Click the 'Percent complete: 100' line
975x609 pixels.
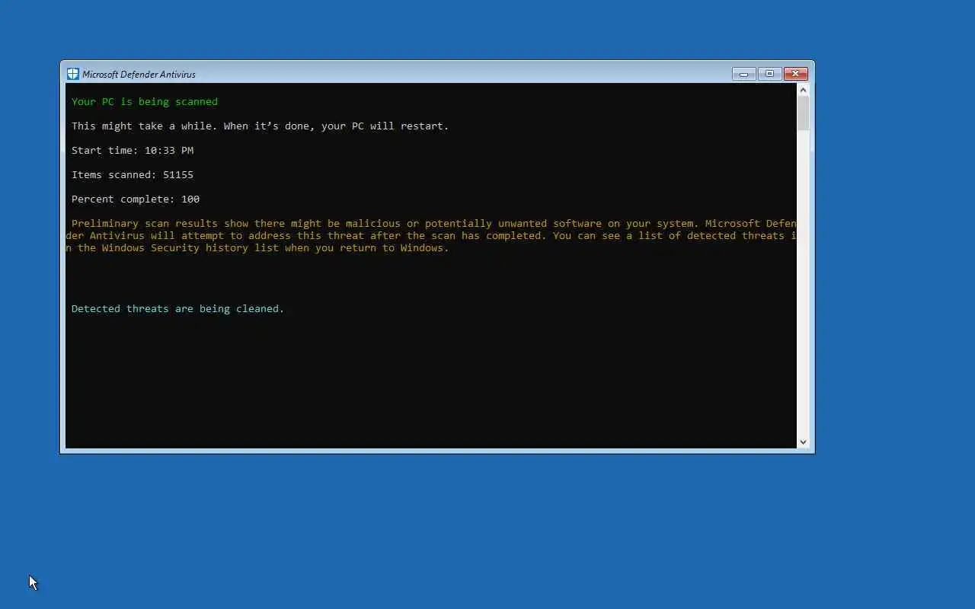tap(136, 199)
